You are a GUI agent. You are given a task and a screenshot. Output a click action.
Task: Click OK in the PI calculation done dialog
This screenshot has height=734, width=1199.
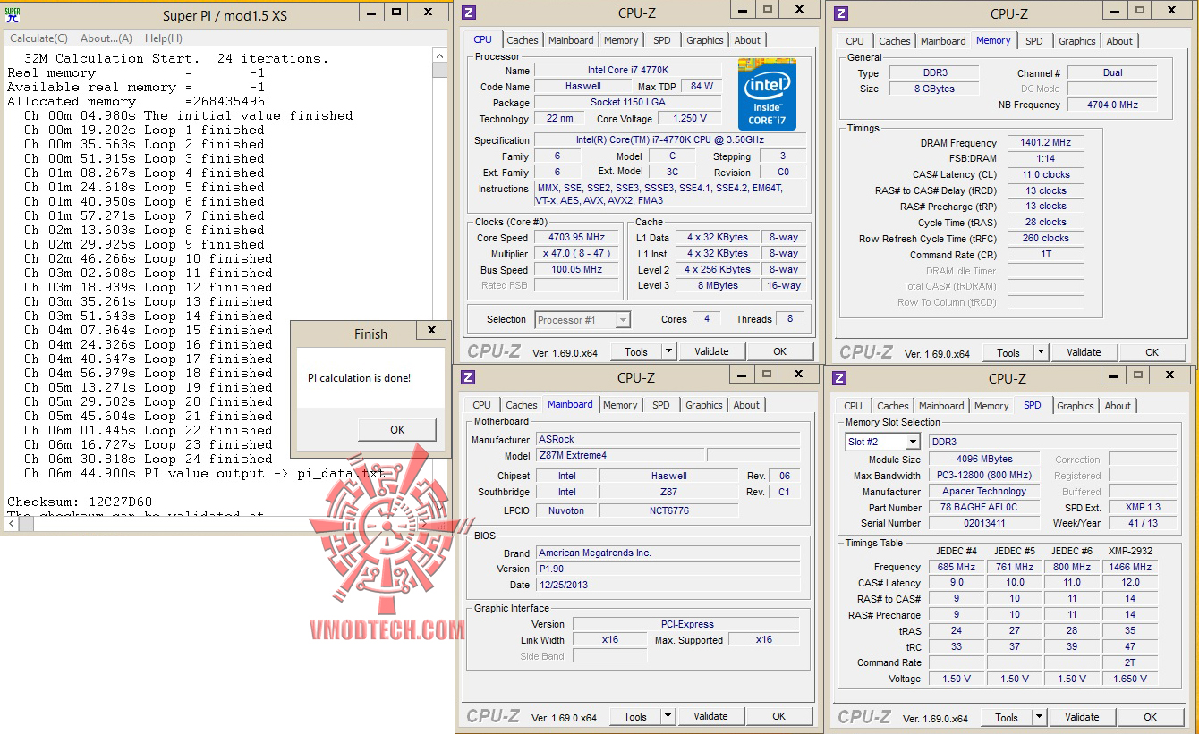click(x=397, y=430)
